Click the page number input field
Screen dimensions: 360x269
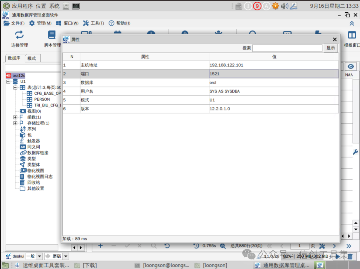[x=299, y=246]
